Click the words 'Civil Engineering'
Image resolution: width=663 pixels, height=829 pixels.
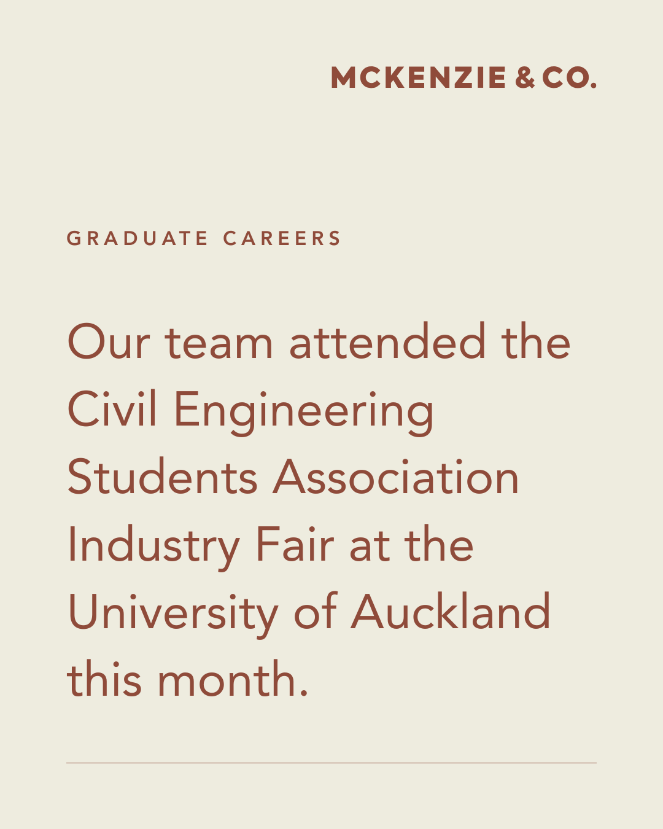(x=250, y=410)
